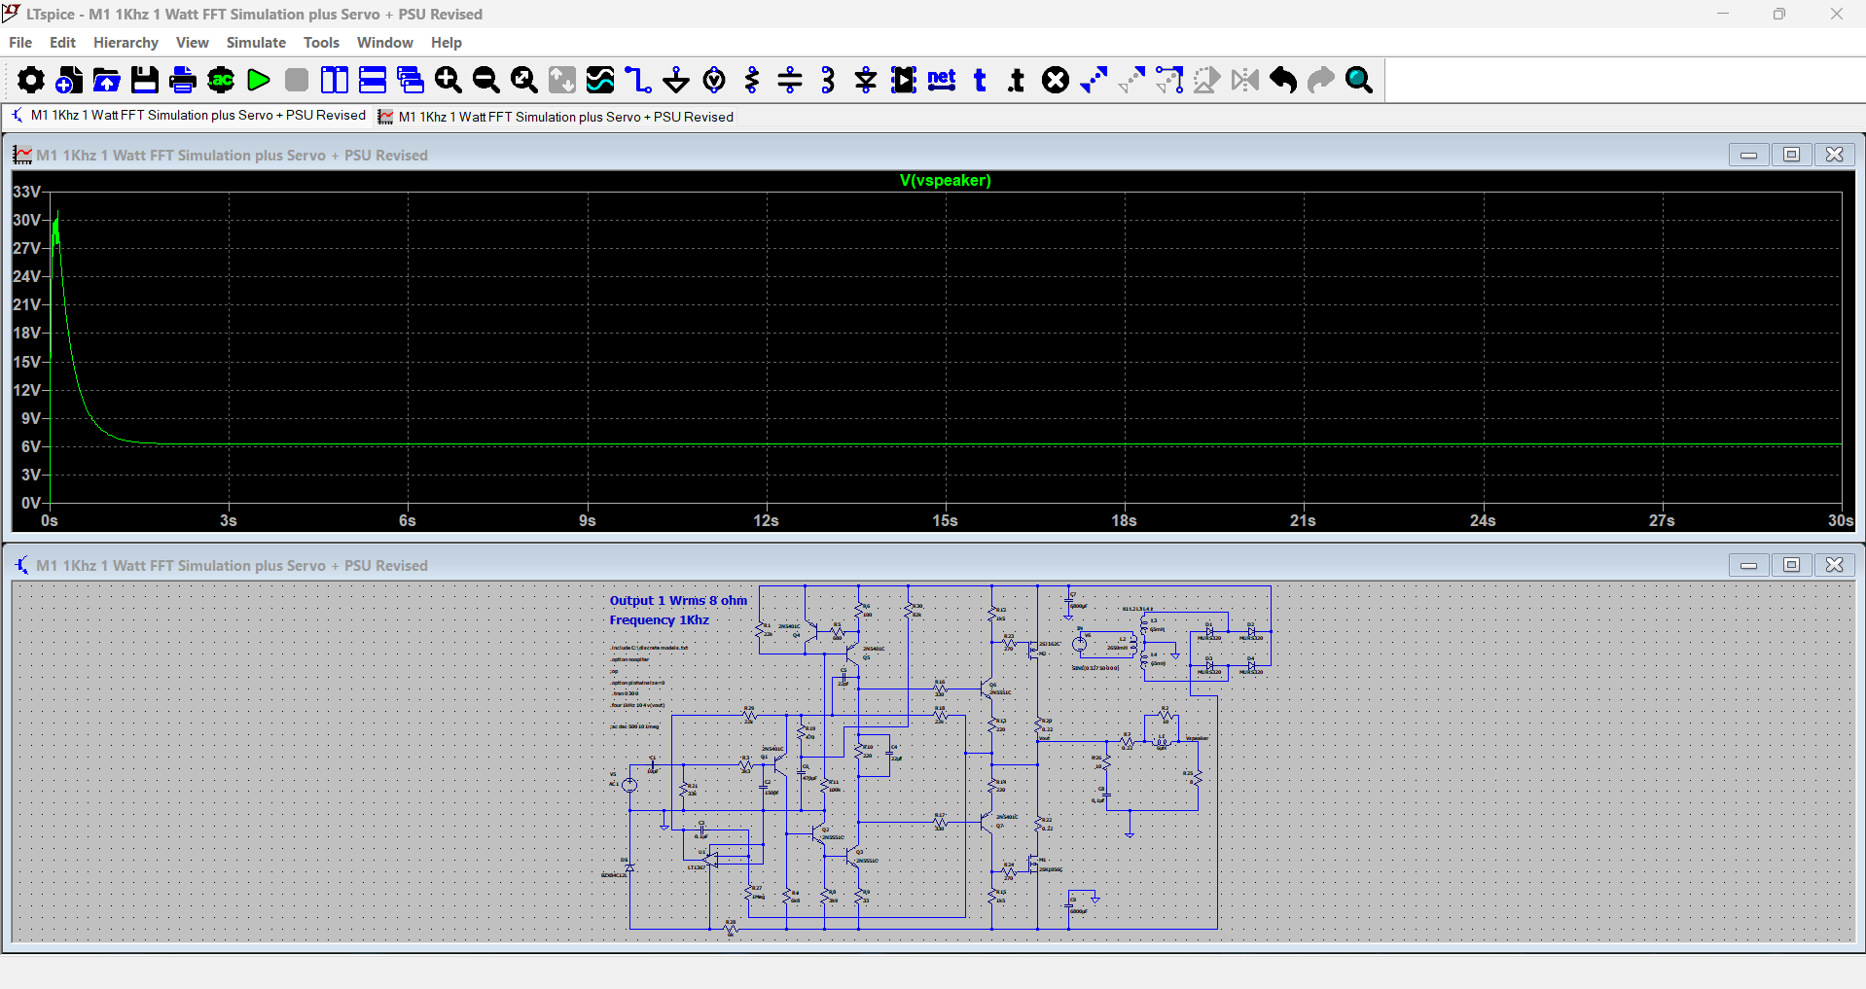Switch to the schematic document tab
Screen dimensions: 1866x989
pyautogui.click(x=188, y=116)
